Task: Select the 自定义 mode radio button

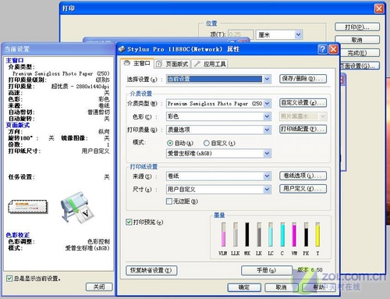Action: pos(207,143)
